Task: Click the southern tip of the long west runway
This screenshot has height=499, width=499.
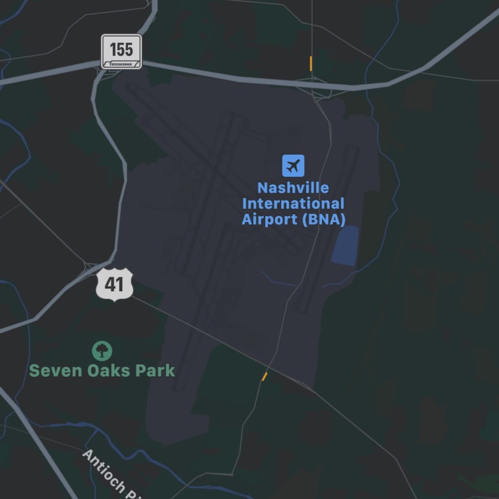Action: click(x=177, y=386)
